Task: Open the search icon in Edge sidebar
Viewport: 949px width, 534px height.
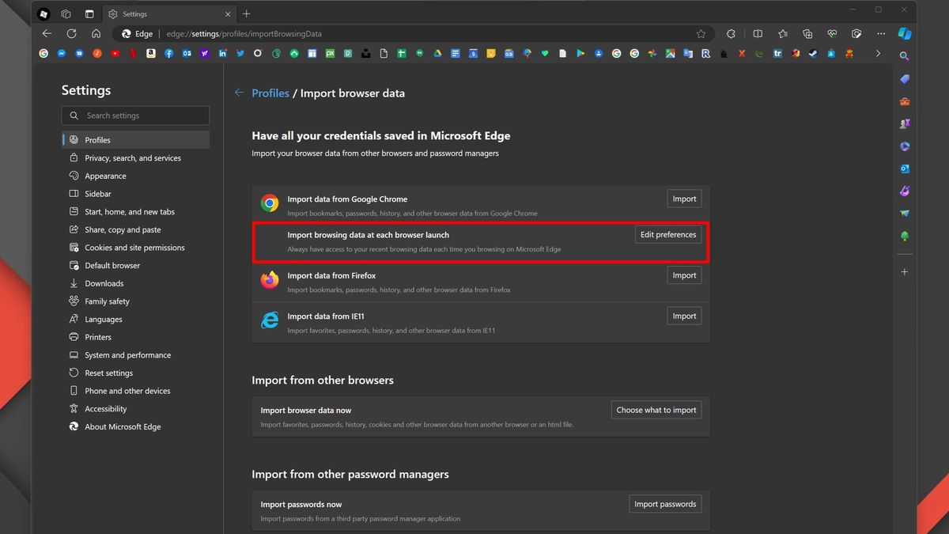Action: (x=905, y=56)
